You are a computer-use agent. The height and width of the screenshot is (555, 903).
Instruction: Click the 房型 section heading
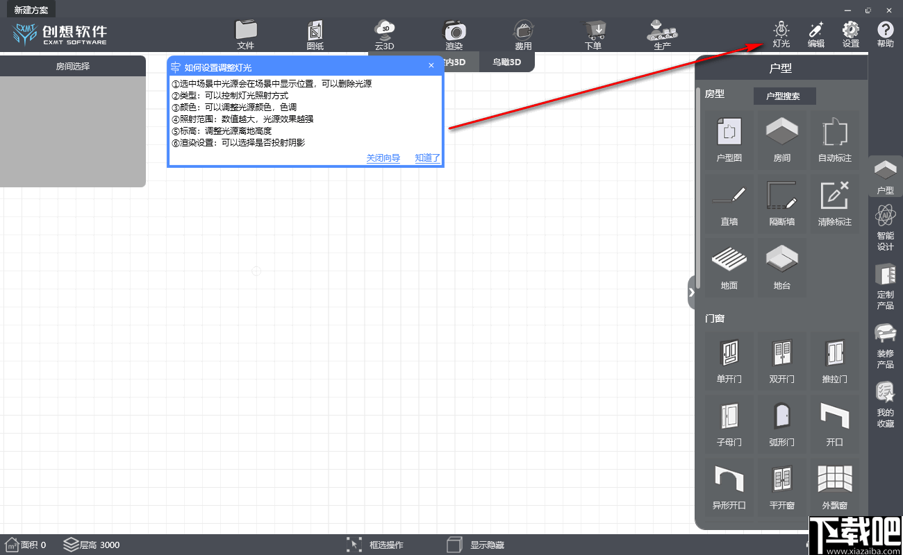[715, 94]
